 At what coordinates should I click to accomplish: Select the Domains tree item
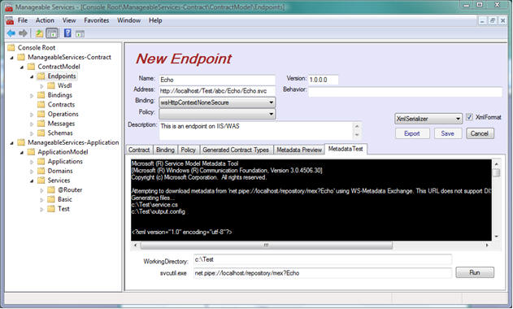[60, 172]
